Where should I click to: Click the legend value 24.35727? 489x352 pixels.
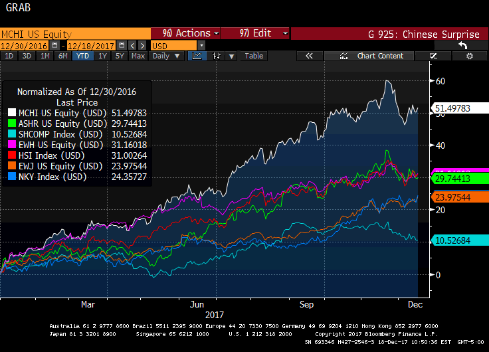point(129,177)
